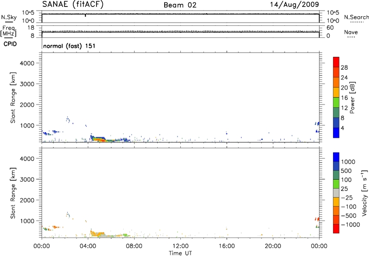Image resolution: width=369 pixels, height=256 pixels.
Task: Click the "SANAE (fitACF)" plot title
Action: pos(73,5)
